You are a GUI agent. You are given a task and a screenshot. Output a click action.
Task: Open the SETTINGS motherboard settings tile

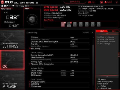click(12, 40)
